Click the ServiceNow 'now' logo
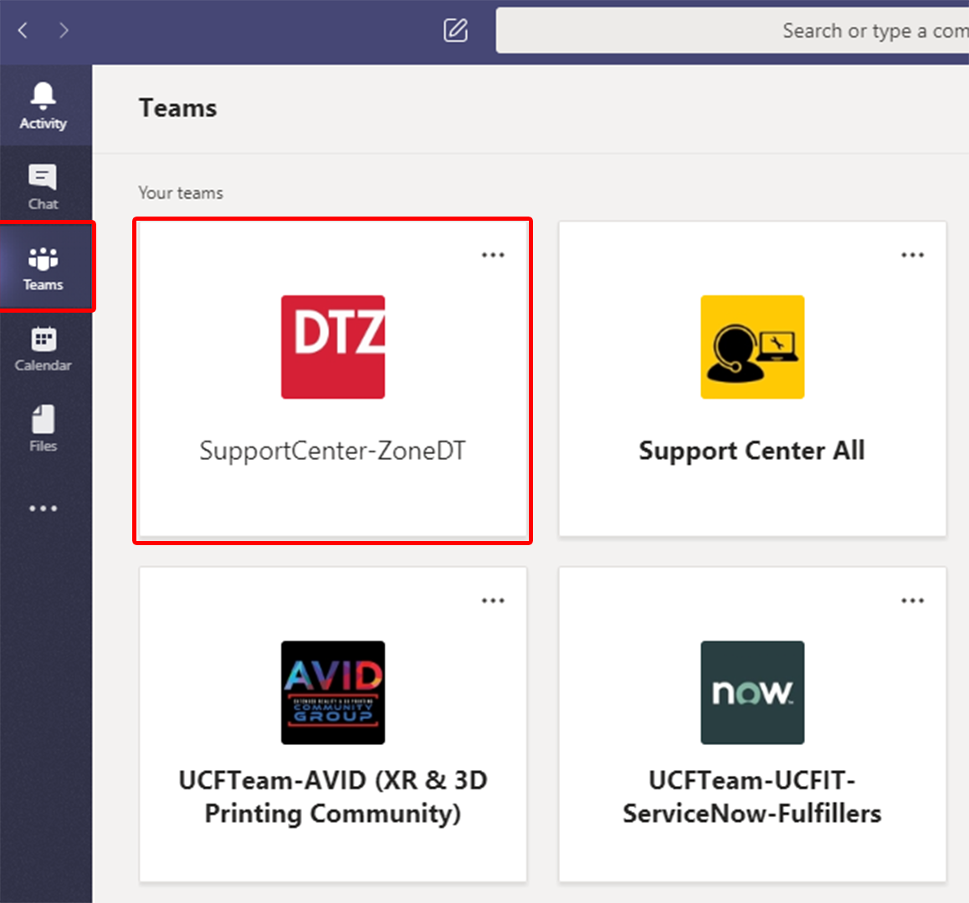The width and height of the screenshot is (969, 903). pyautogui.click(x=752, y=692)
